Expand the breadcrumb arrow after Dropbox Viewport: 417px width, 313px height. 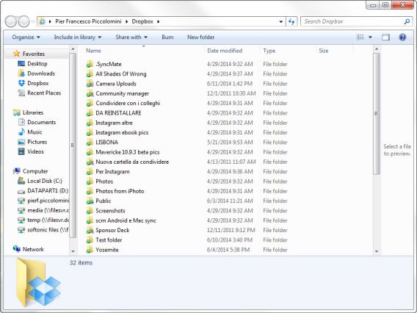coord(159,21)
